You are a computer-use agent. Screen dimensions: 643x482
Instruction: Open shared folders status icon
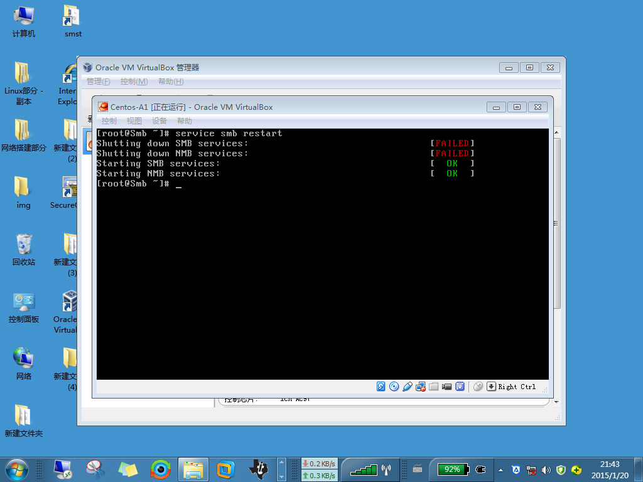[x=433, y=387]
